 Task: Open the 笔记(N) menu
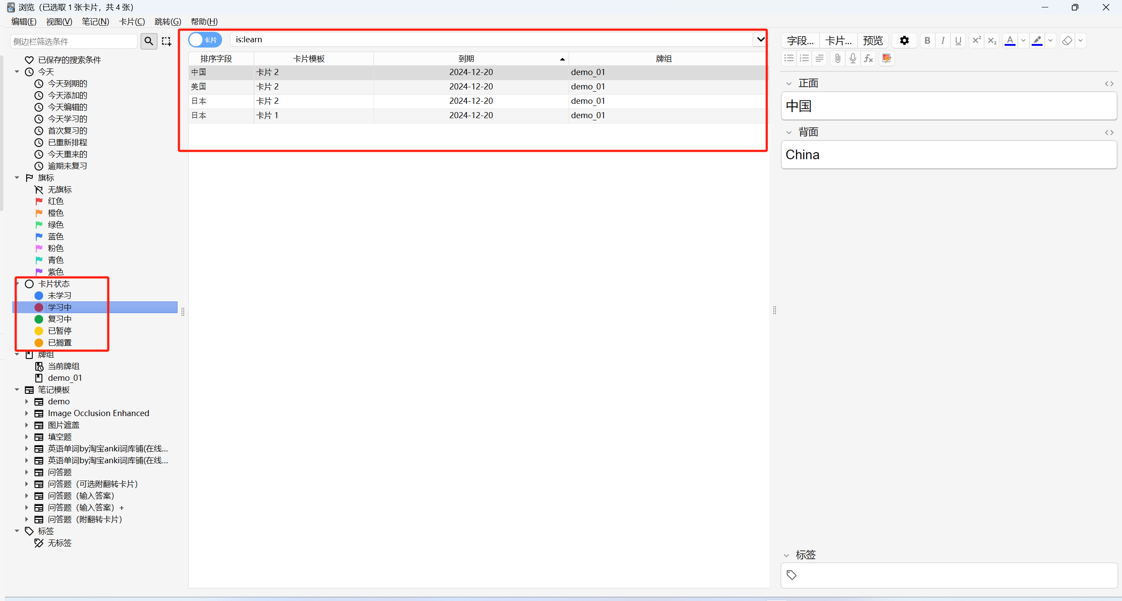95,21
